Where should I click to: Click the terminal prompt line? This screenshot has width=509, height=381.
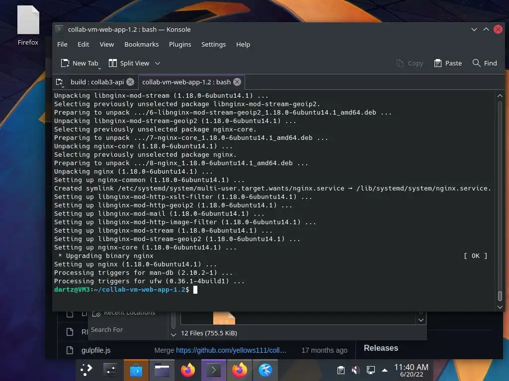[x=126, y=290]
